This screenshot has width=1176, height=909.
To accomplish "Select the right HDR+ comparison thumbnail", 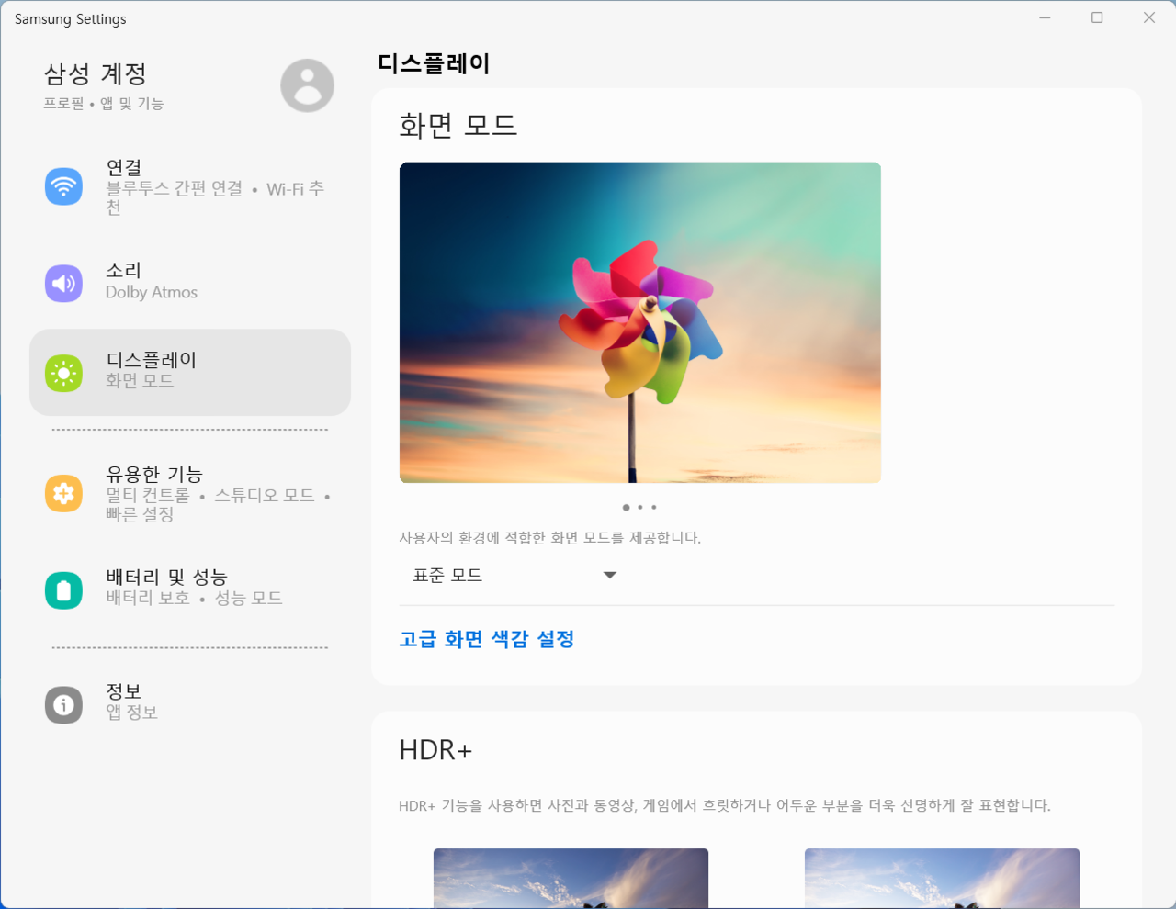I will (x=942, y=878).
